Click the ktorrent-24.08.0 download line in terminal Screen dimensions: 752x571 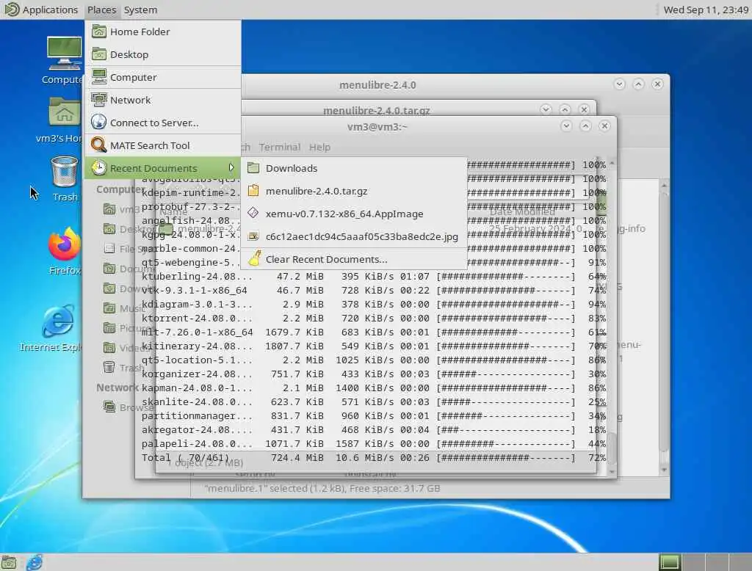[x=373, y=319]
